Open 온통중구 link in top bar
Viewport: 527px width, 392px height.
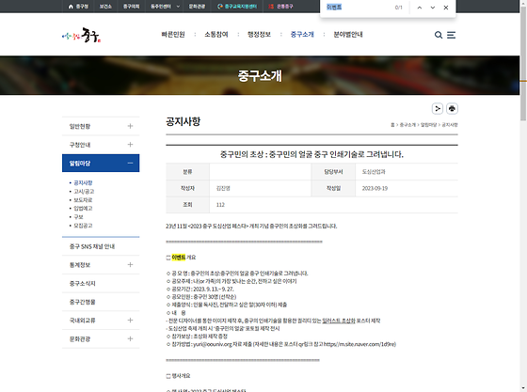[x=281, y=7]
